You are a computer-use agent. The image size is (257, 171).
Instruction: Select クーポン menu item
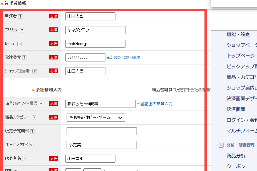pos(236,166)
